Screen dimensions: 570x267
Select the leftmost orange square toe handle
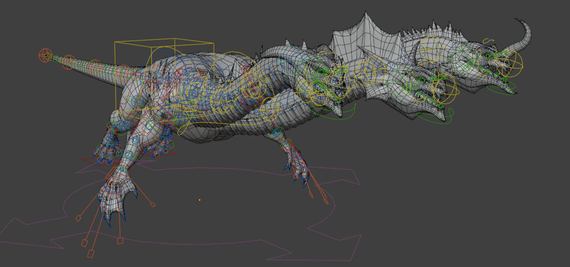pyautogui.click(x=78, y=218)
